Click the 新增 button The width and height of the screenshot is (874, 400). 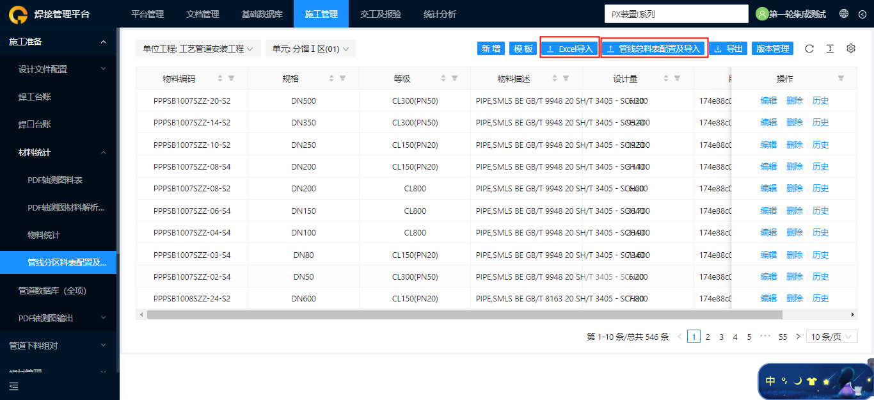coord(491,49)
